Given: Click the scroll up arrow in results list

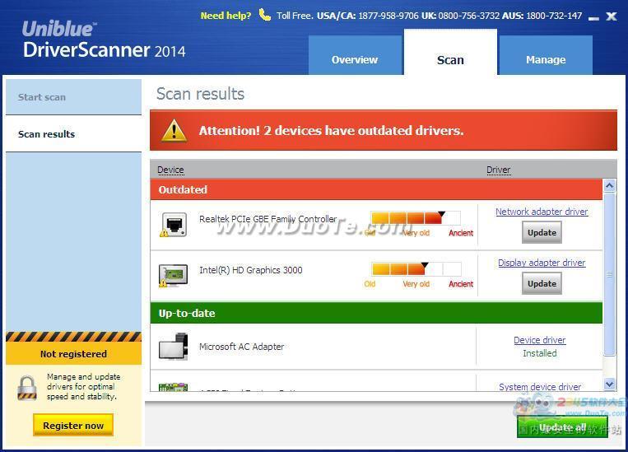Looking at the screenshot, I should coord(610,185).
